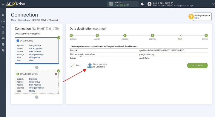This screenshot has width=215, height=117.
Task: Click the copy connection document icon
Action: (47, 29)
